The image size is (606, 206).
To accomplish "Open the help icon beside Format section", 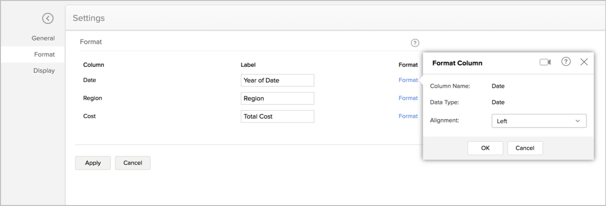I will (x=415, y=43).
